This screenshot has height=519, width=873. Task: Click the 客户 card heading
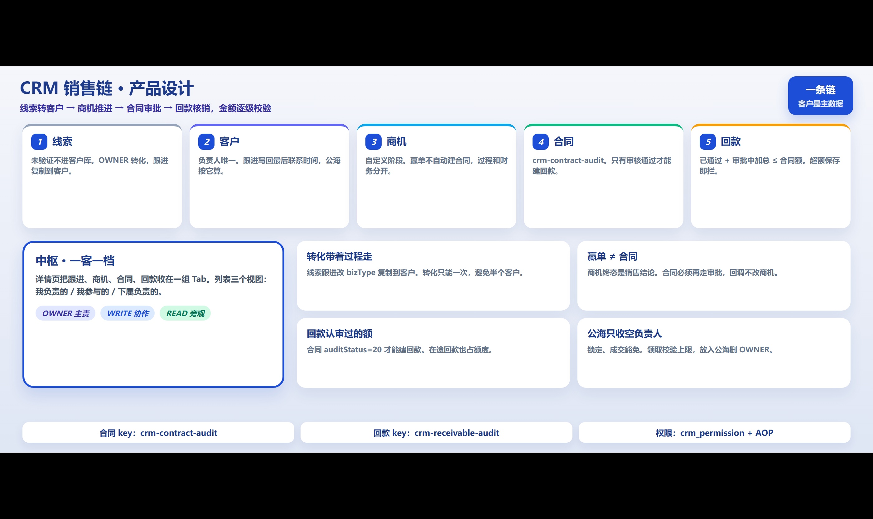coord(229,142)
